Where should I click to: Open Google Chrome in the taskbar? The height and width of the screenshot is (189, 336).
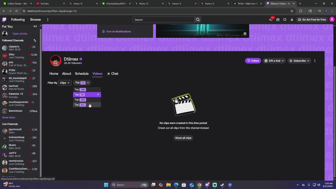pyautogui.click(x=199, y=185)
